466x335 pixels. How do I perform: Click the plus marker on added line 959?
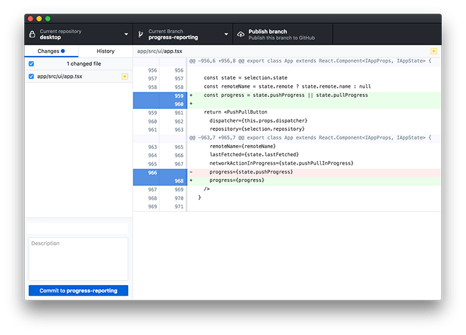click(191, 96)
